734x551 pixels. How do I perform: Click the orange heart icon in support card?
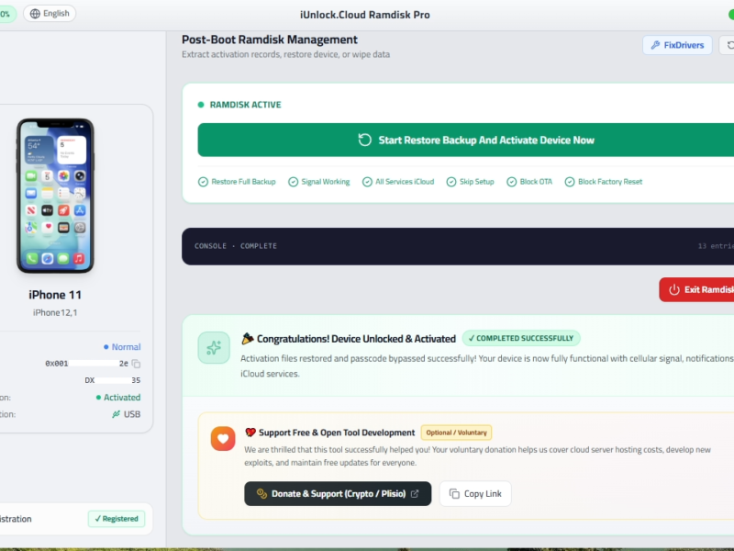click(x=223, y=439)
